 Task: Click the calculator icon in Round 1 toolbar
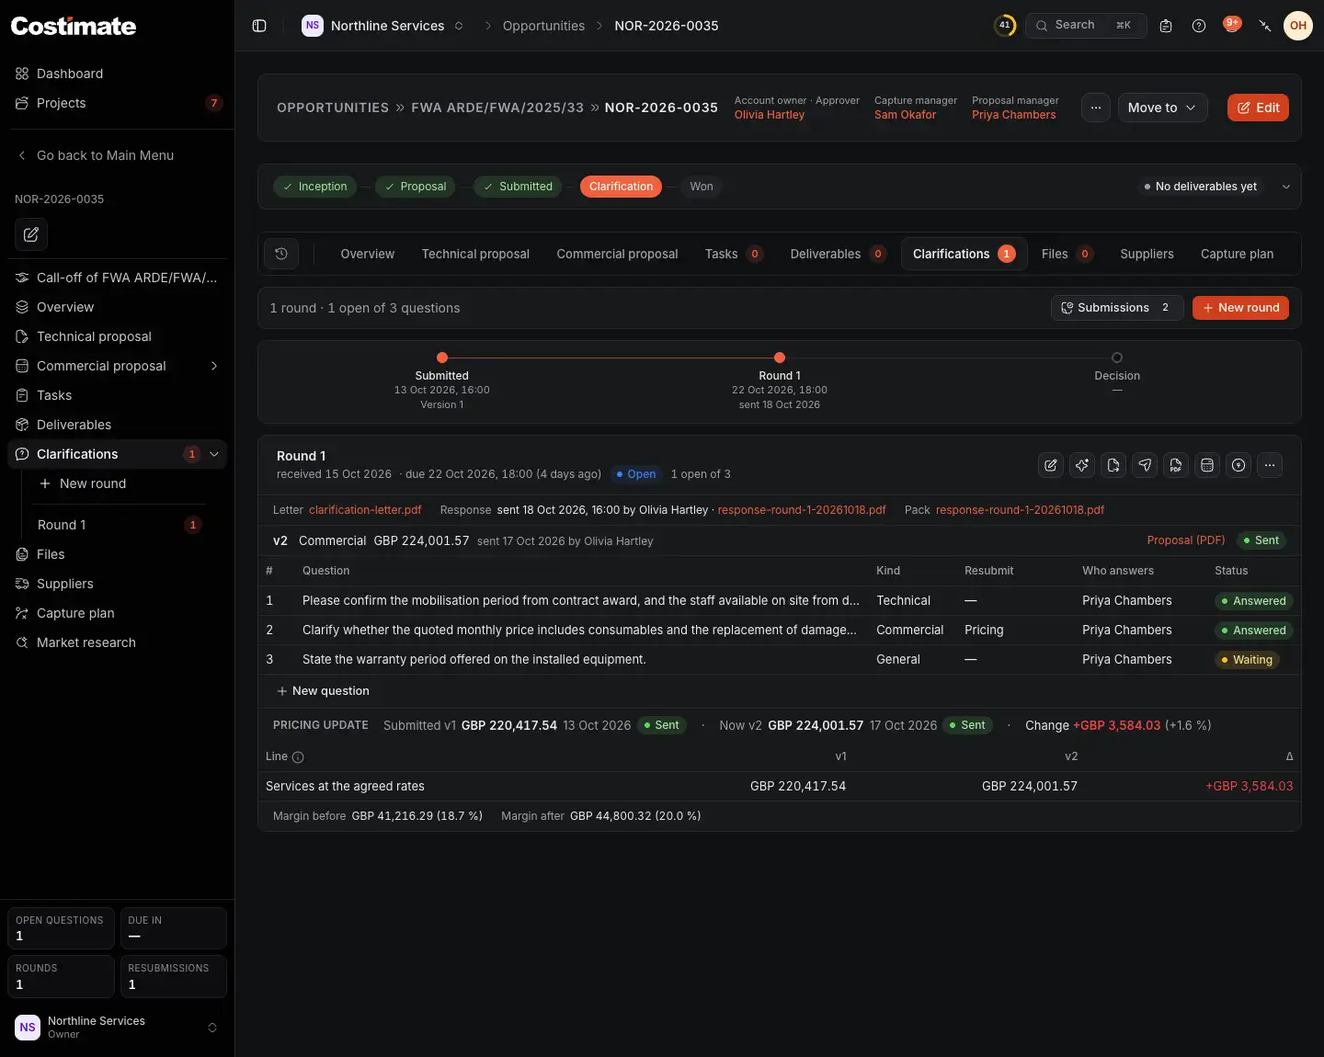pyautogui.click(x=1207, y=465)
